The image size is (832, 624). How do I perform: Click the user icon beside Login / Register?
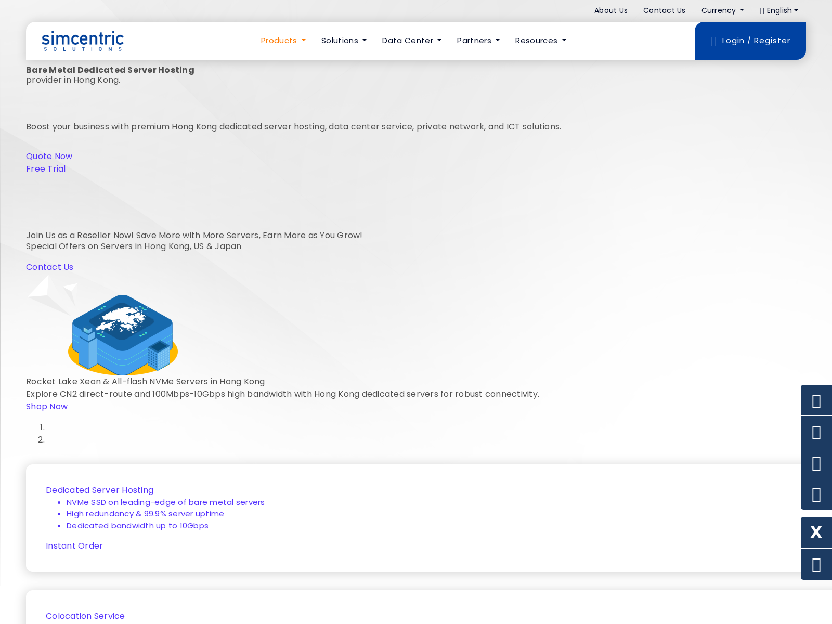tap(713, 42)
